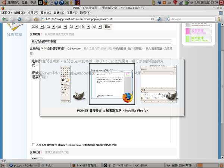Launch FileZilla from the top panel
Viewport: 224px width, 168px height.
pos(77,3)
